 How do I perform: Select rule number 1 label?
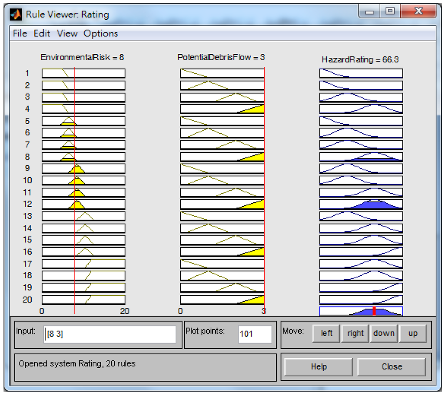click(x=28, y=73)
